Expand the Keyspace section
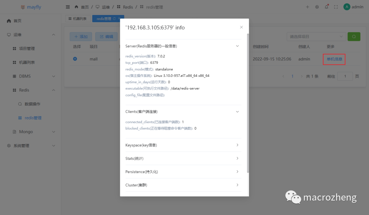The width and height of the screenshot is (369, 215). pos(237,145)
